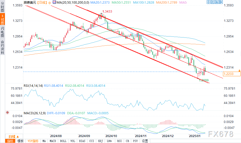The image size is (241, 143).
Task: Toggle the BOLL indicator
Action: (x=63, y=141)
